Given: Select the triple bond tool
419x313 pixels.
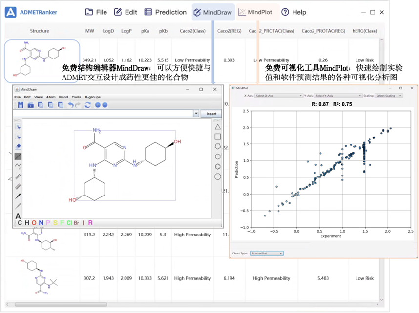Looking at the screenshot, I should coord(18,186).
